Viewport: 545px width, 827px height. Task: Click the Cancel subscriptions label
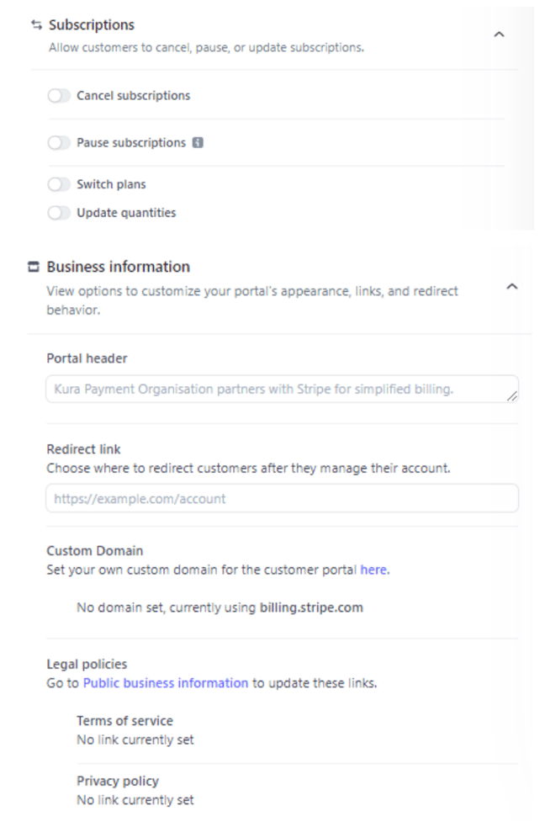click(x=134, y=96)
